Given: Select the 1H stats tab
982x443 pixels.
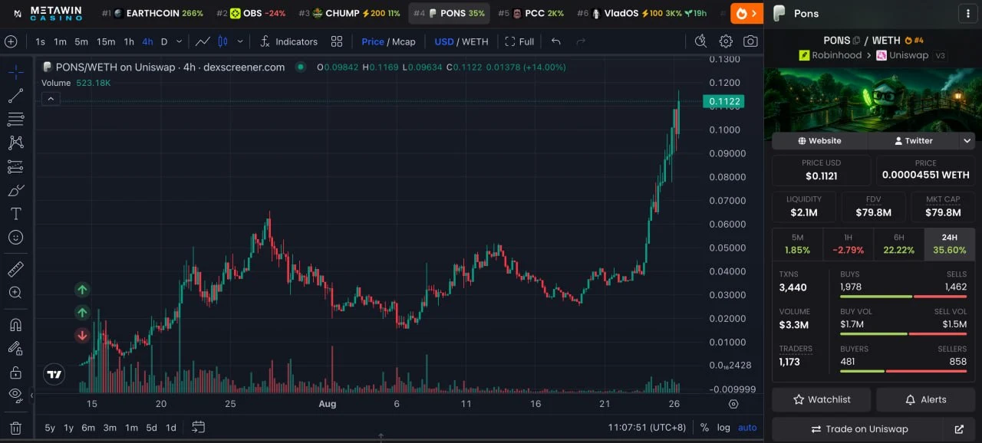Looking at the screenshot, I should 848,244.
